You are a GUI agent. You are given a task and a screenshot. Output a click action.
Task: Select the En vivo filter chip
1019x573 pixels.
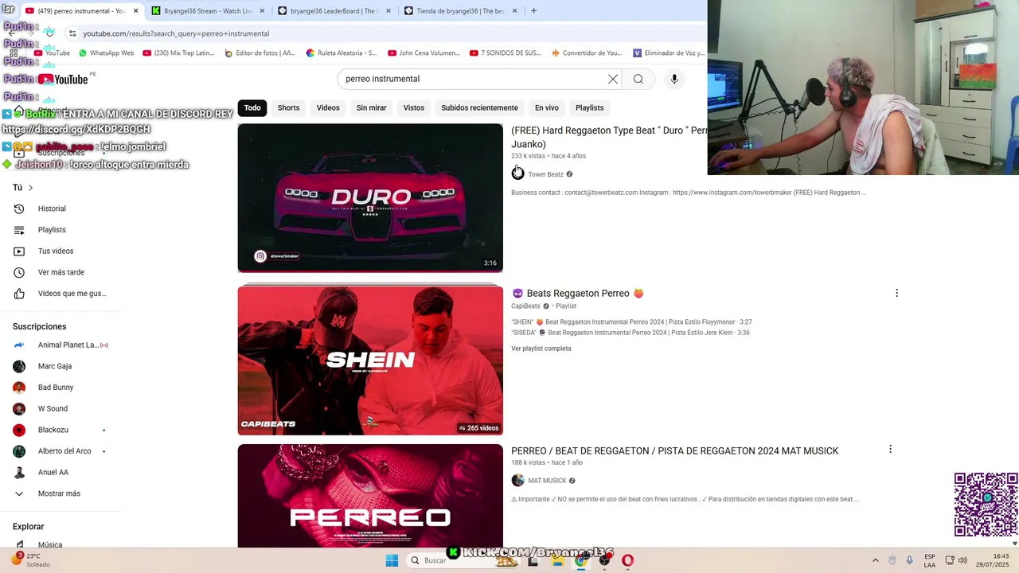pyautogui.click(x=546, y=107)
